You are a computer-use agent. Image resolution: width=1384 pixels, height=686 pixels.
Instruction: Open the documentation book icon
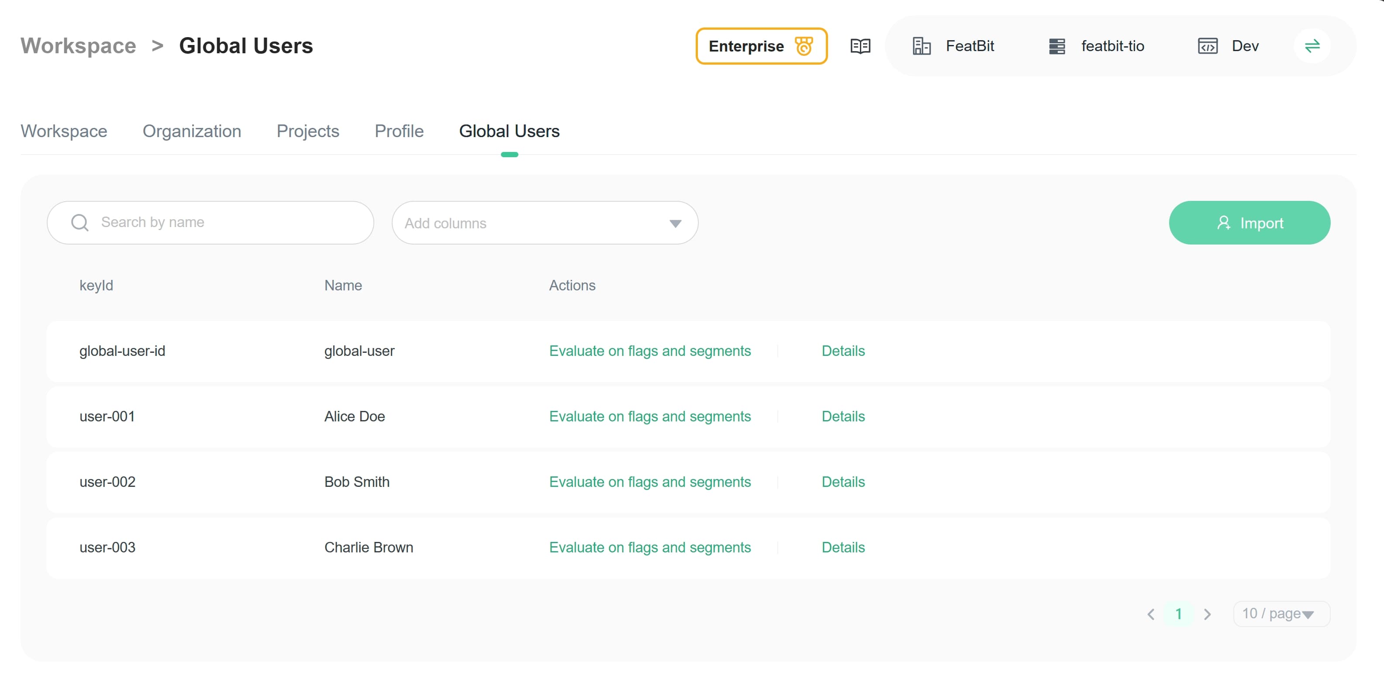tap(860, 46)
